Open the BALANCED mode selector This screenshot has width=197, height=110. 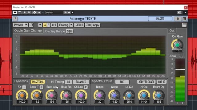(x=81, y=82)
